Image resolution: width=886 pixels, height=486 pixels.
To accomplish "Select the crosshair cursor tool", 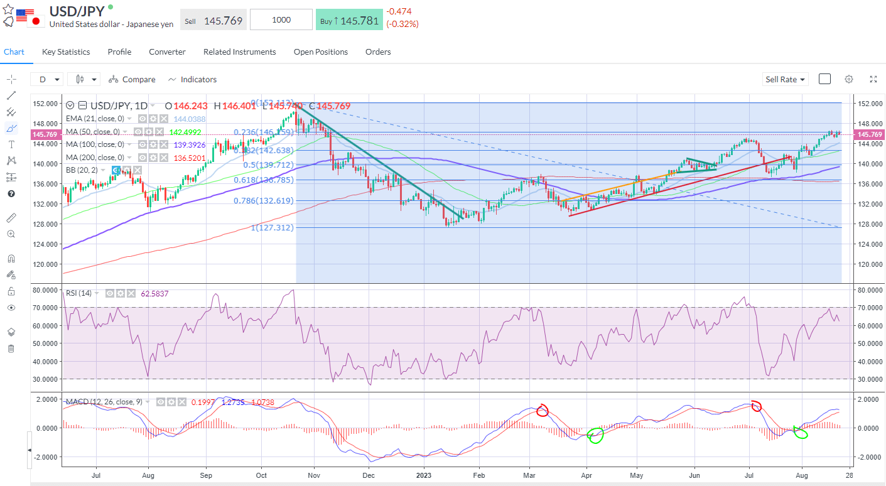I will tap(11, 79).
